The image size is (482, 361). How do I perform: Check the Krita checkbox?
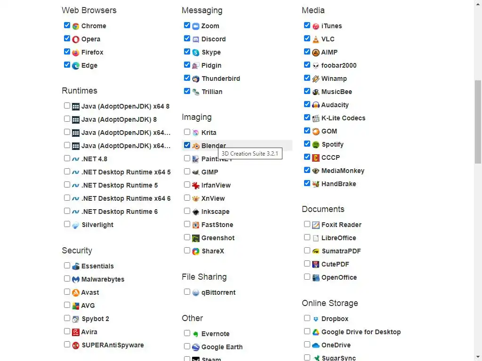(x=187, y=132)
